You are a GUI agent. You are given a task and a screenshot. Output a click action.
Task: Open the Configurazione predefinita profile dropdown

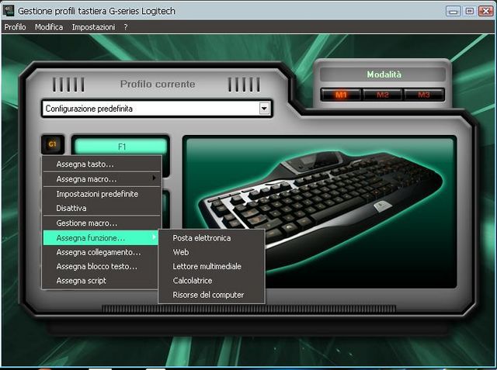pos(264,109)
